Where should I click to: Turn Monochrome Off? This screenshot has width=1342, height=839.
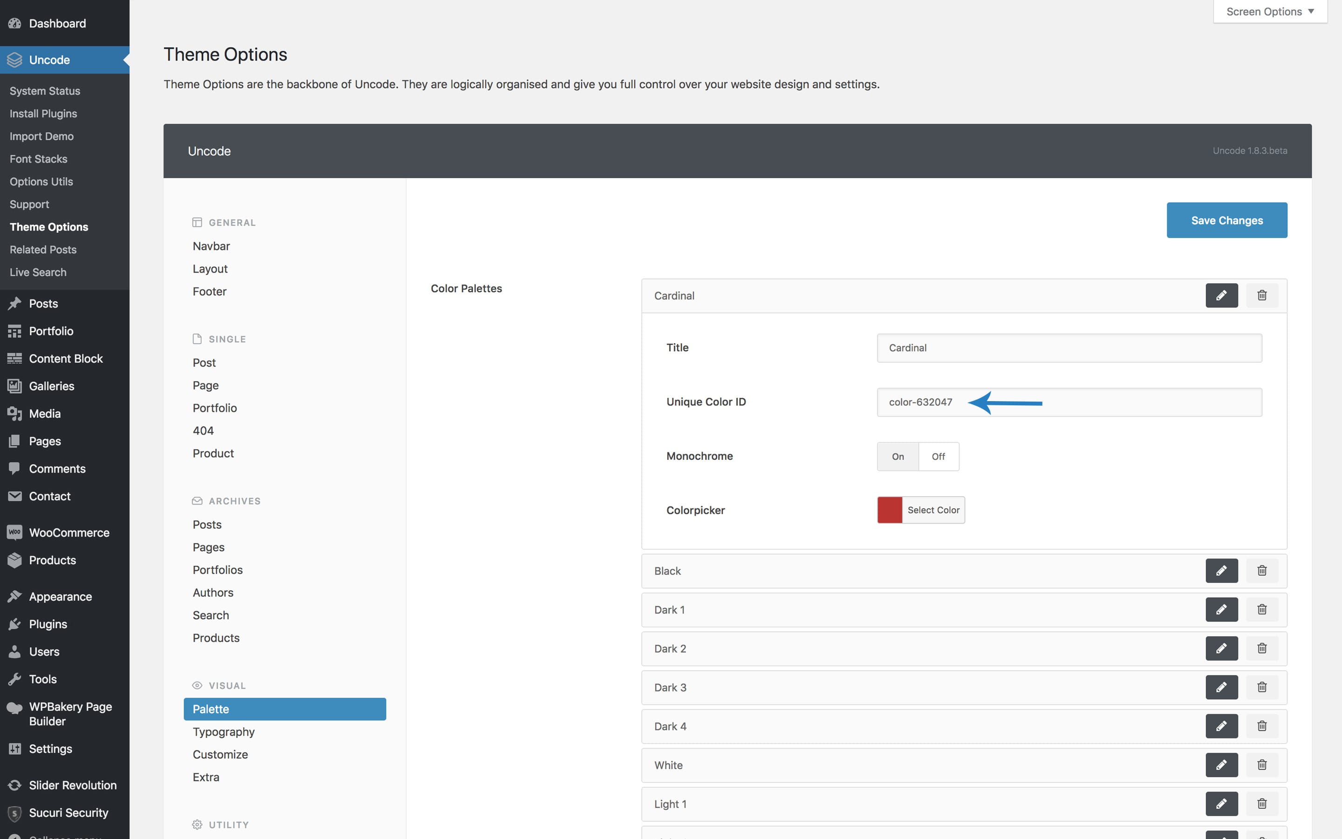click(x=938, y=456)
